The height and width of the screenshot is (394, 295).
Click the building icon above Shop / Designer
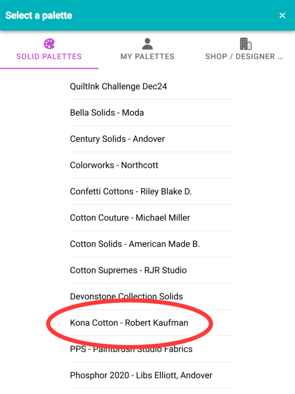click(246, 44)
